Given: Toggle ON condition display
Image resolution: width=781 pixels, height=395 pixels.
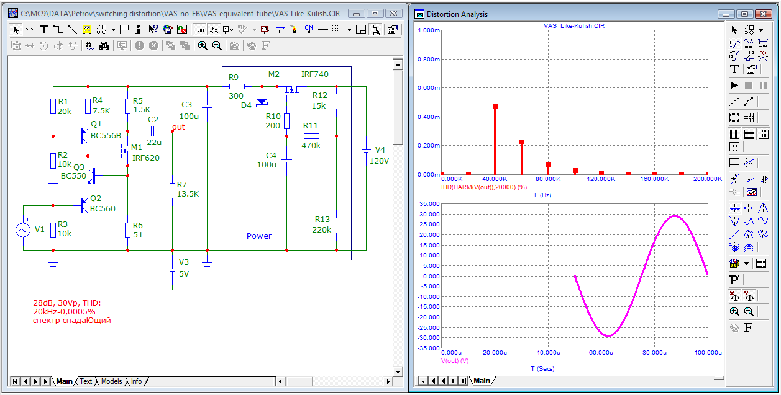Looking at the screenshot, I should pos(308,30).
